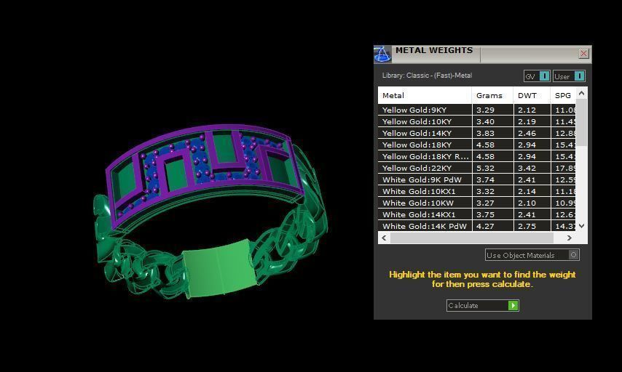Click the 3.83 grams value
The width and height of the screenshot is (622, 372).
[x=485, y=133]
